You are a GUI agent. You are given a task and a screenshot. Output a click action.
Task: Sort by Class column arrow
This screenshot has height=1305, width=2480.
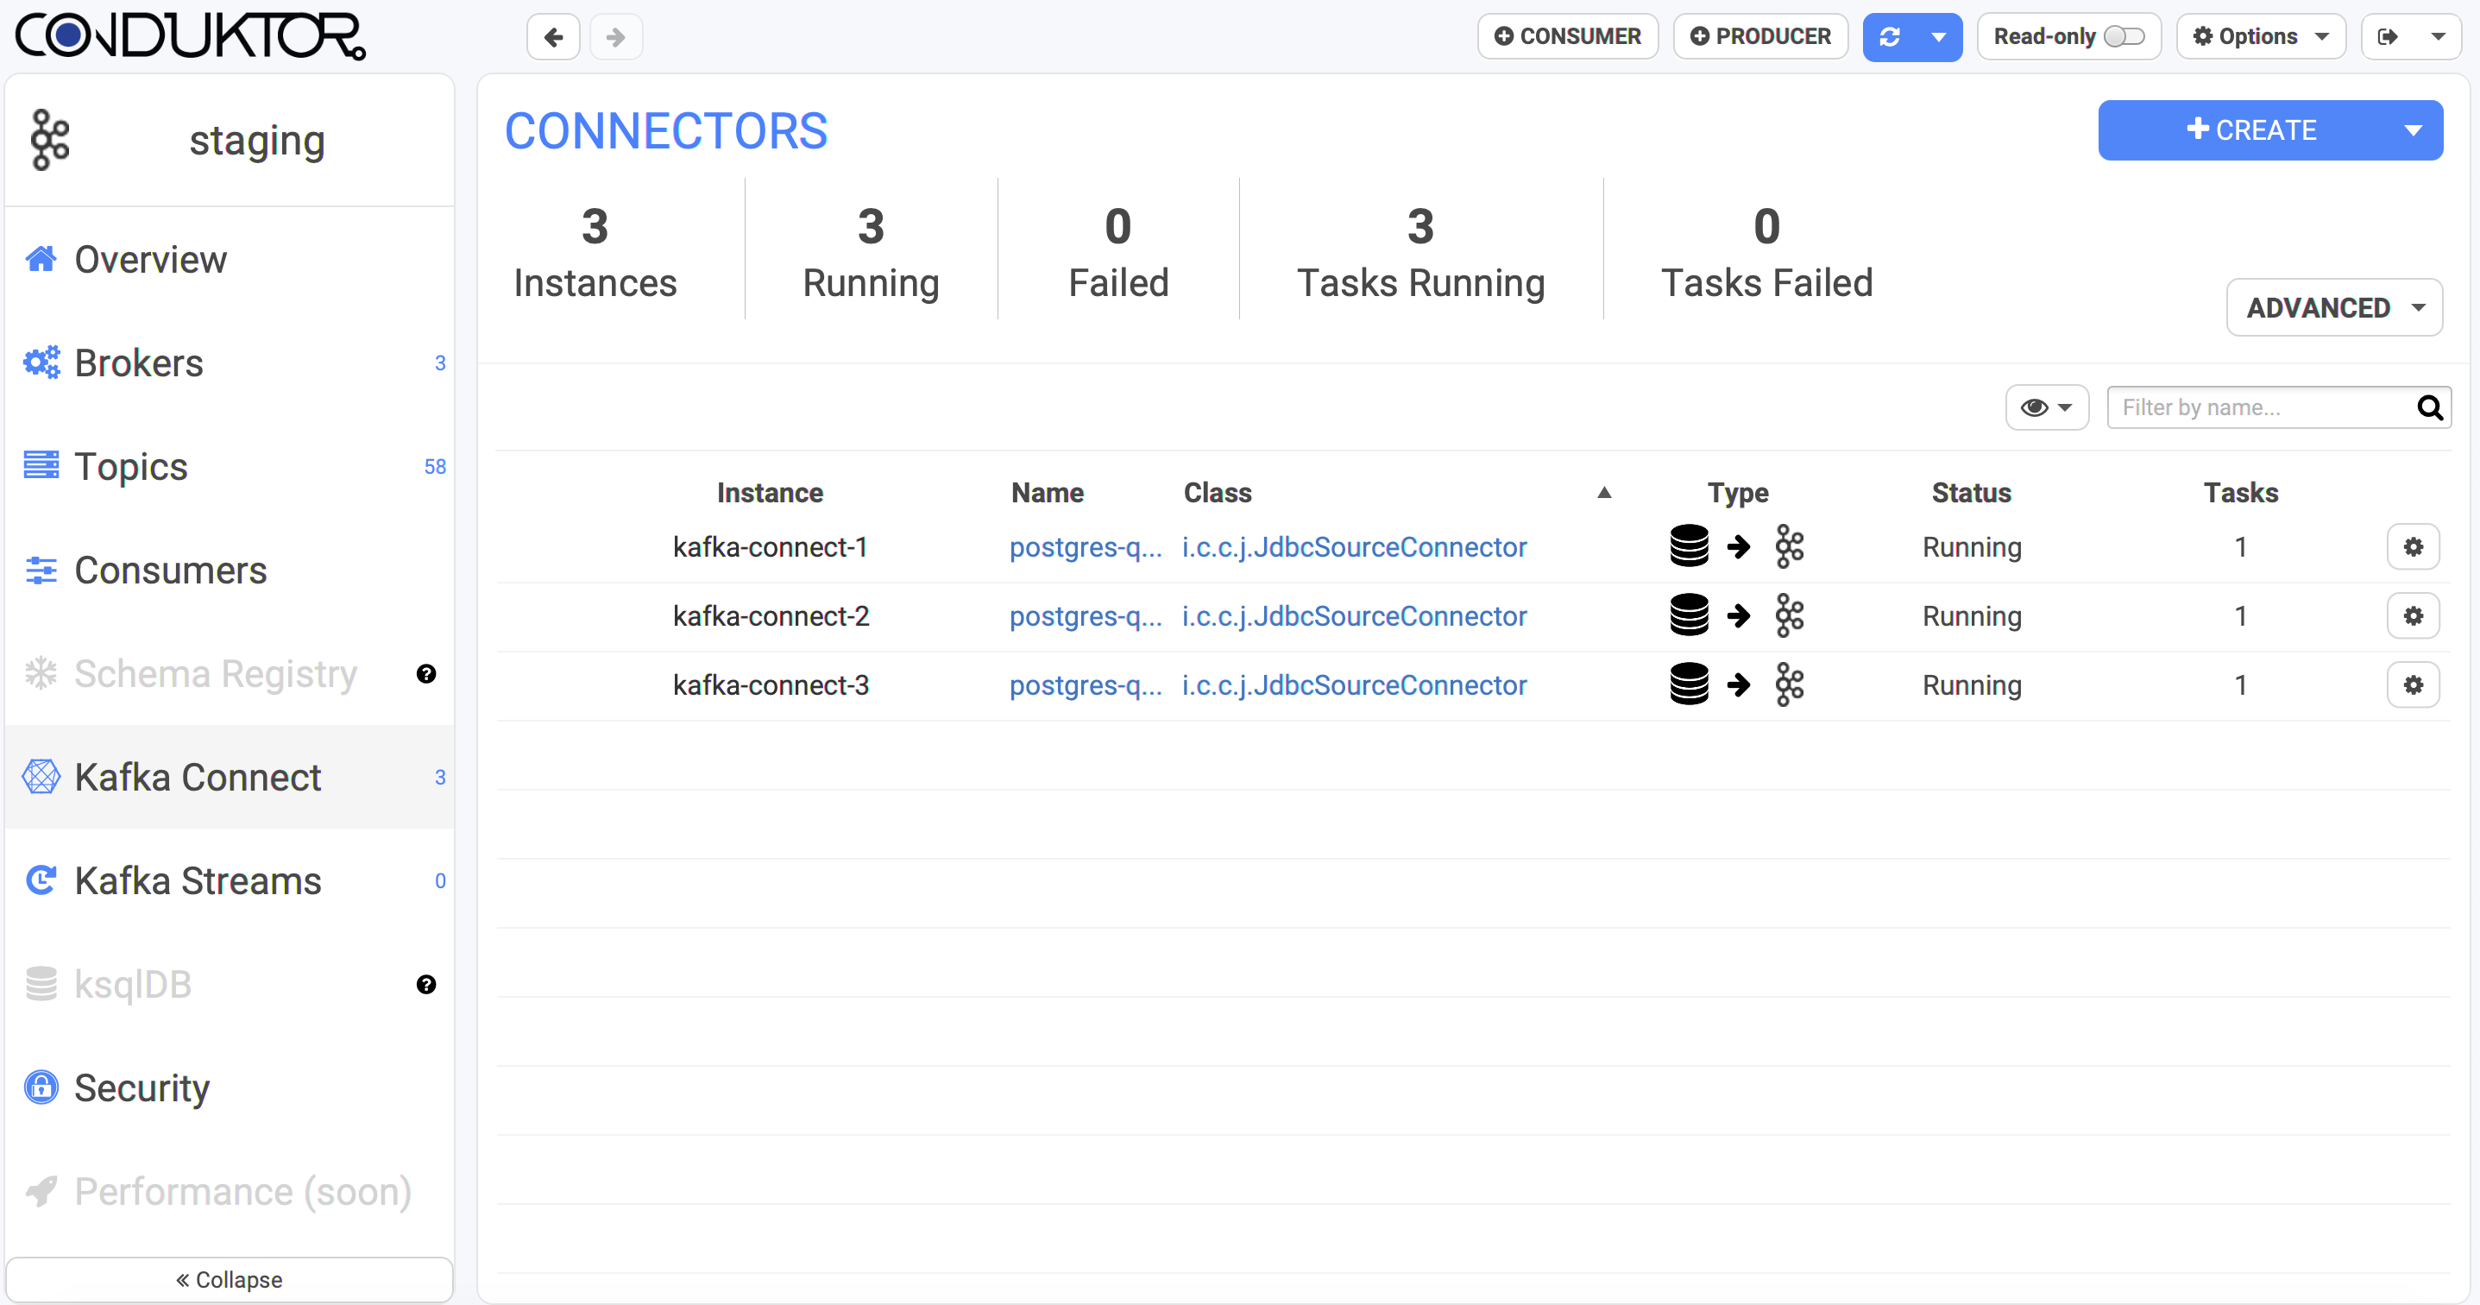click(x=1604, y=493)
